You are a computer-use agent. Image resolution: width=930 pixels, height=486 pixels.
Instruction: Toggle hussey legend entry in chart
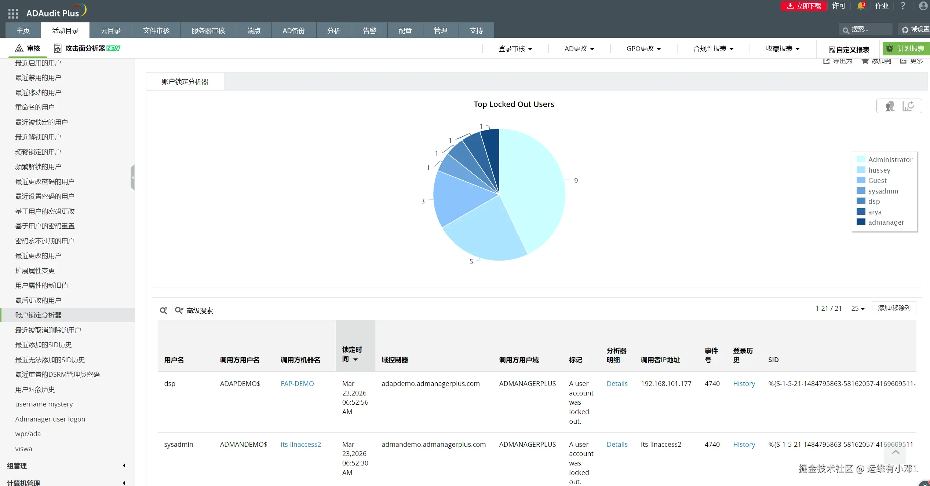tap(879, 170)
